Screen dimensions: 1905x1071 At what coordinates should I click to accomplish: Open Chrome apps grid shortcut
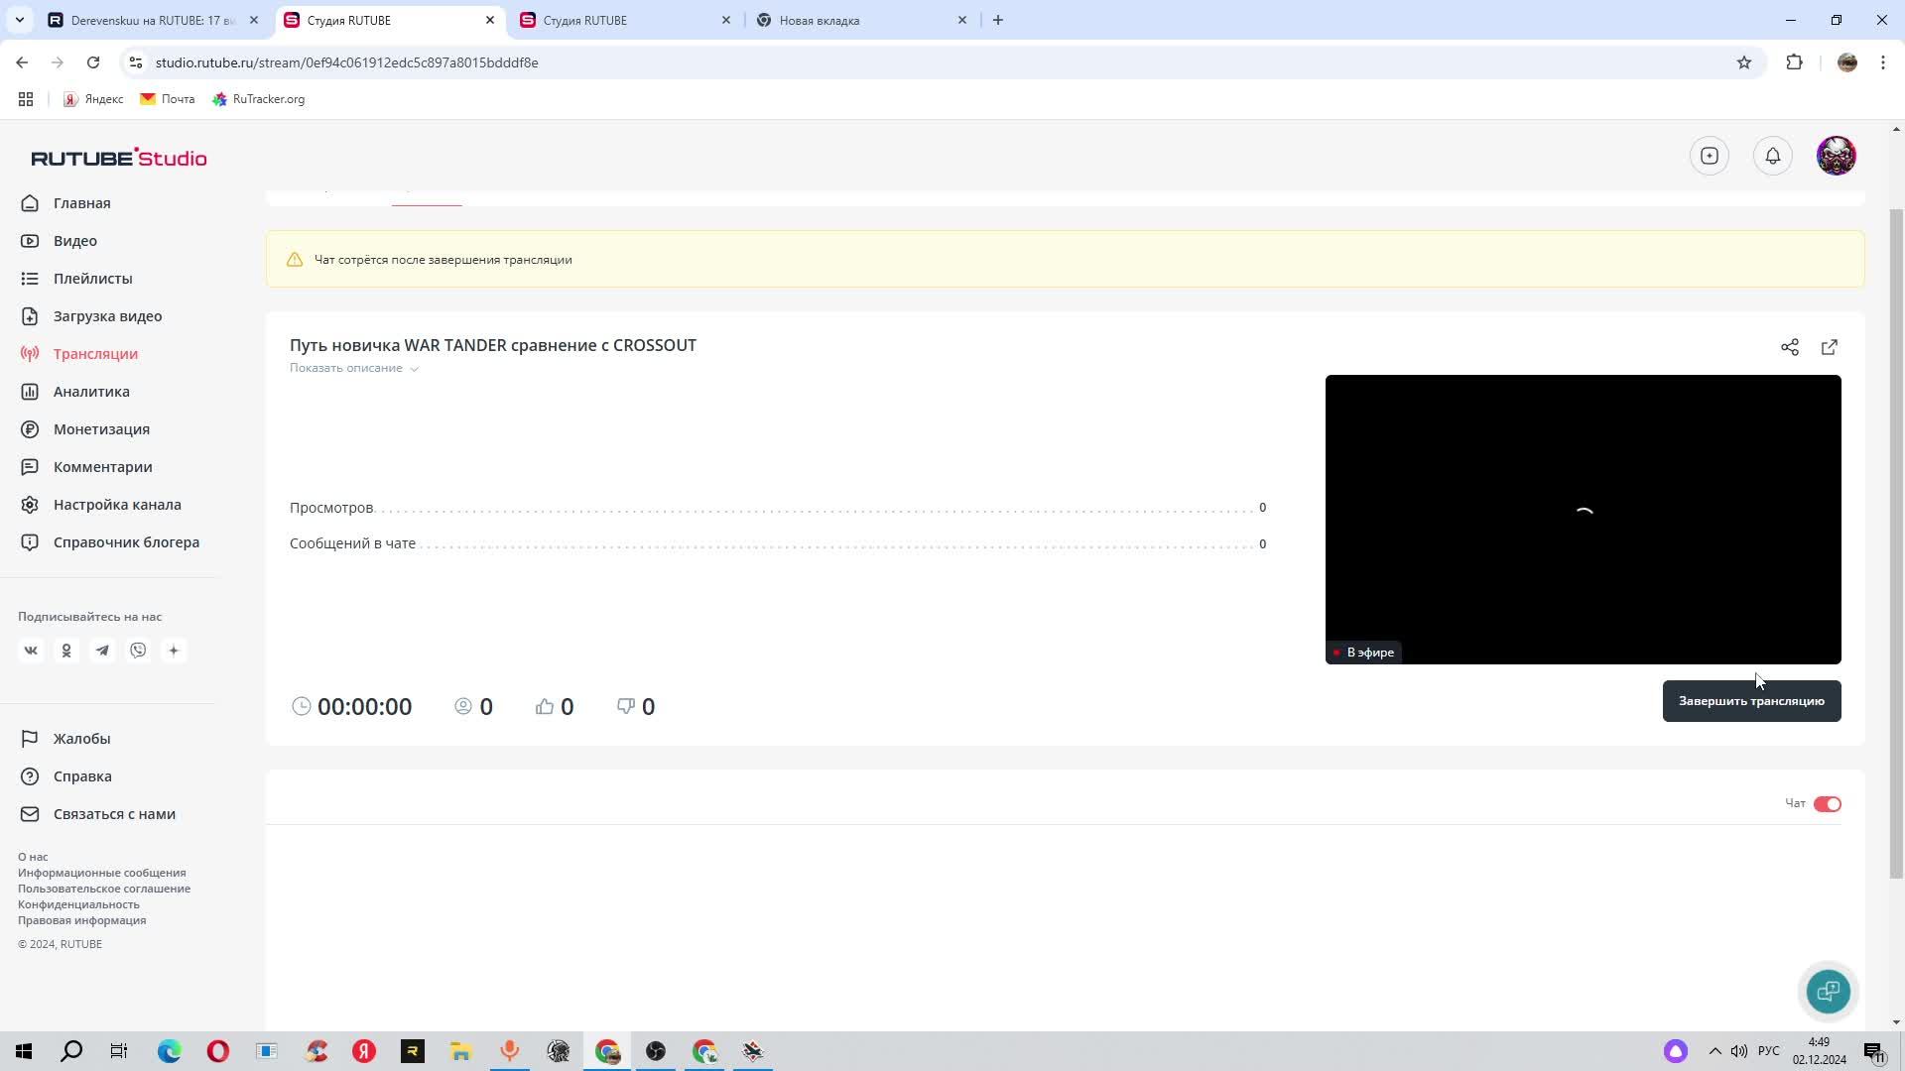[x=26, y=99]
